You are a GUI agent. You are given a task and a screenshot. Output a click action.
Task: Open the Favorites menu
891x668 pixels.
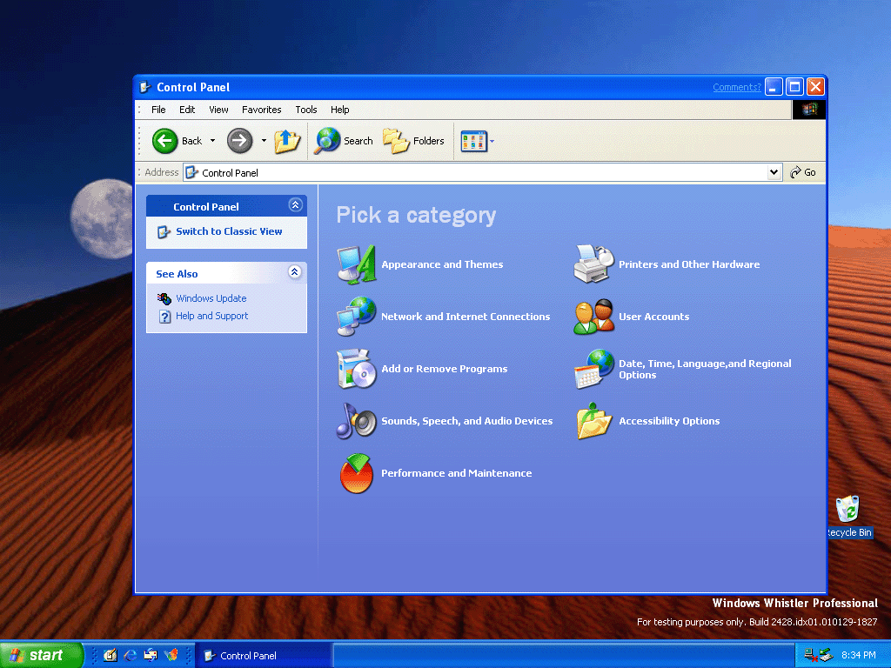point(261,110)
